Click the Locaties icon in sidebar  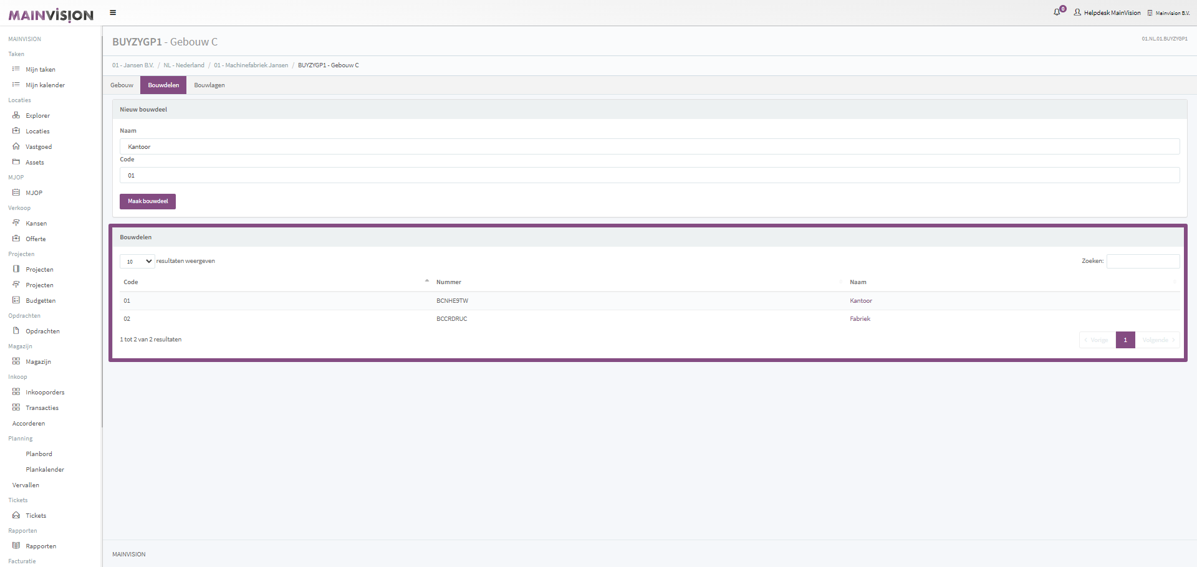(16, 131)
